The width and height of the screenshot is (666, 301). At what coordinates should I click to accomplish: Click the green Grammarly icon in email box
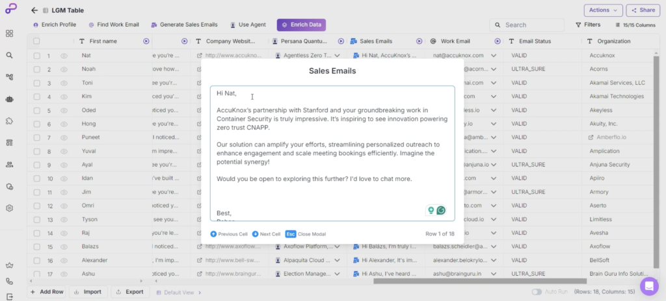click(x=441, y=210)
